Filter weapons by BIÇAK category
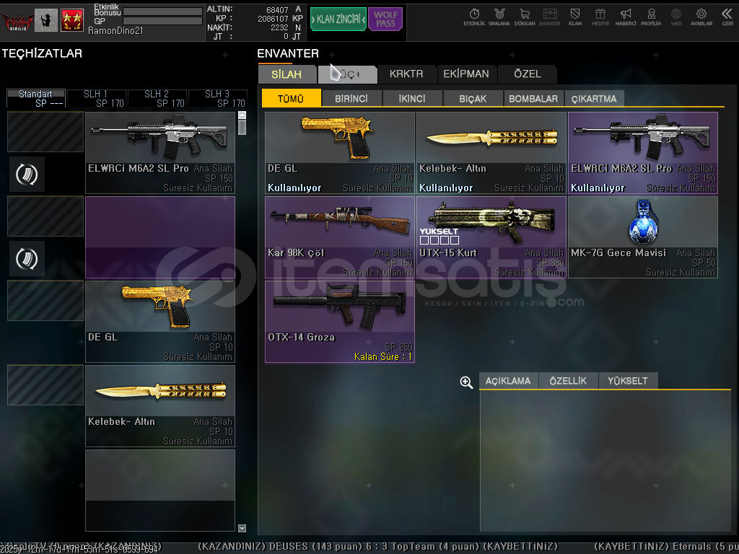Image resolution: width=739 pixels, height=554 pixels. pyautogui.click(x=473, y=99)
